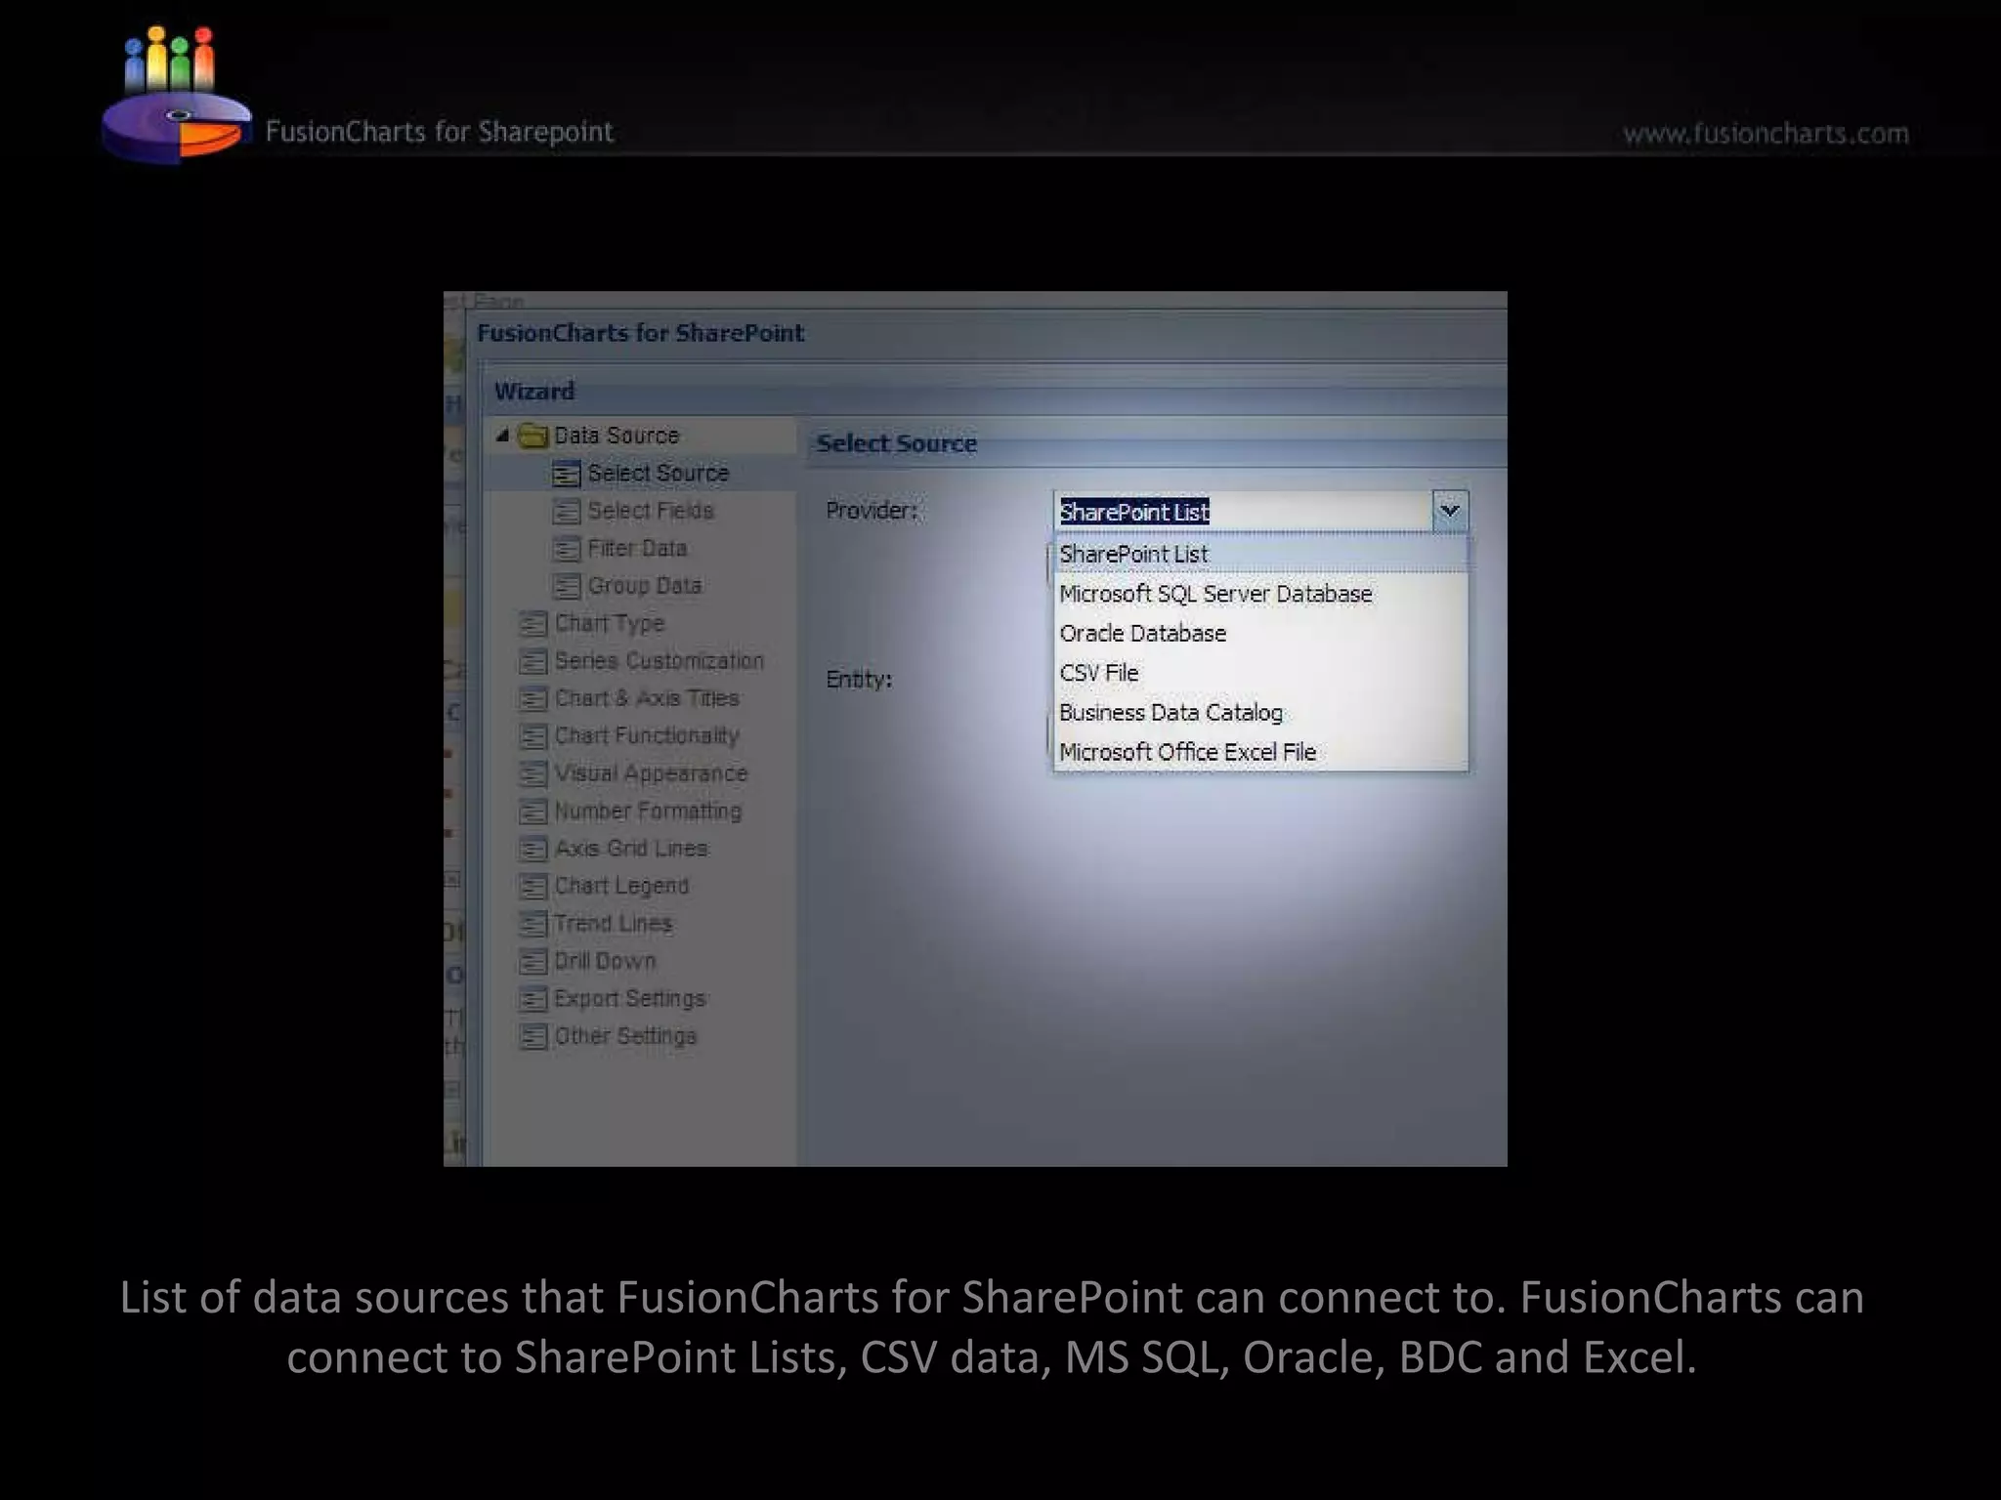The width and height of the screenshot is (2001, 1500).
Task: Choose Business Data Catalog provider
Action: pyautogui.click(x=1260, y=713)
